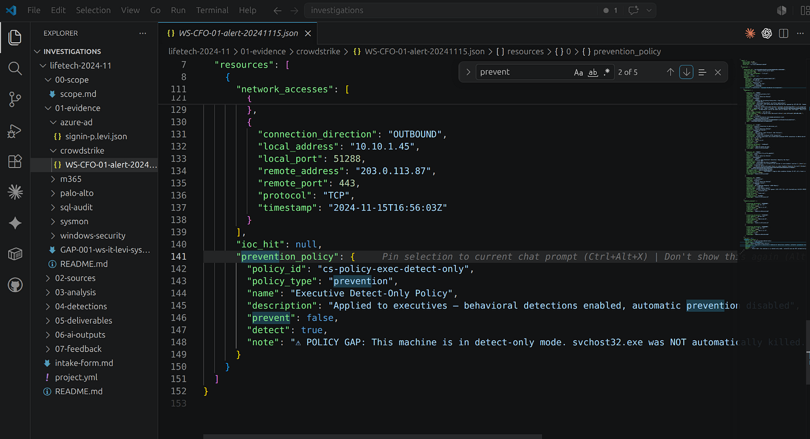Open the ChatGPT icon in editor toolbar

767,34
